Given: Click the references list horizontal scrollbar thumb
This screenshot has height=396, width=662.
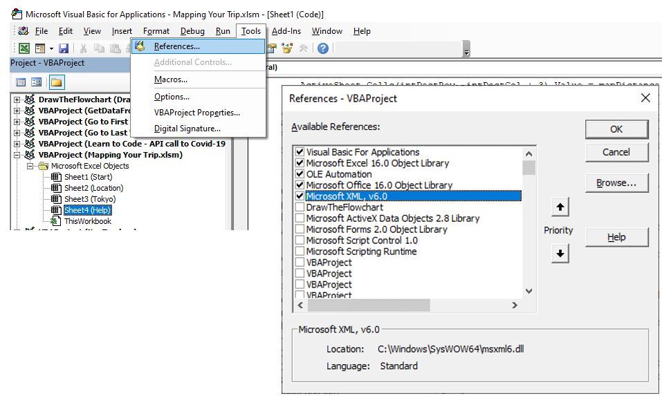Looking at the screenshot, I should click(x=369, y=305).
